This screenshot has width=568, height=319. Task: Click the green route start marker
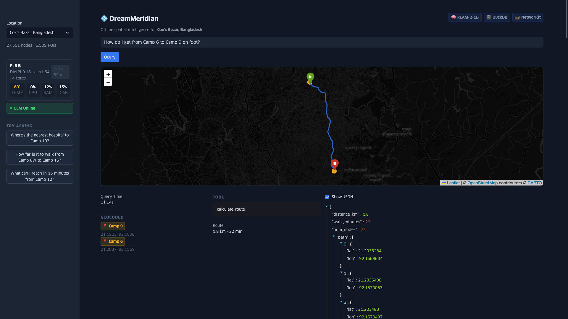[310, 77]
